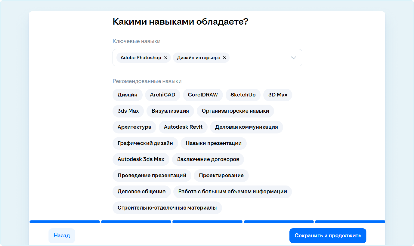
Task: Go back with the Назад button
Action: tap(62, 236)
